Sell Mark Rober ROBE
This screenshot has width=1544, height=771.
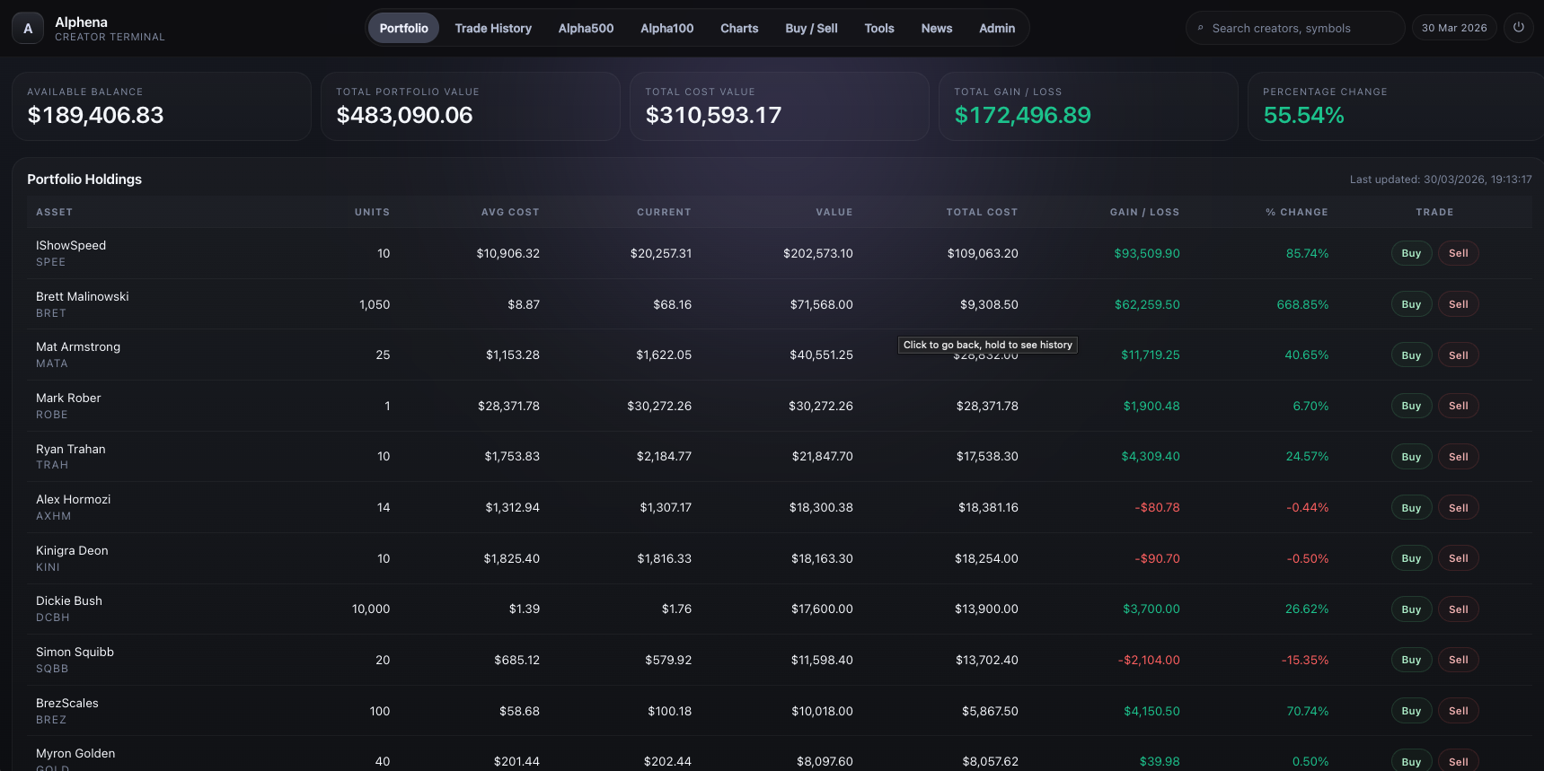point(1459,406)
